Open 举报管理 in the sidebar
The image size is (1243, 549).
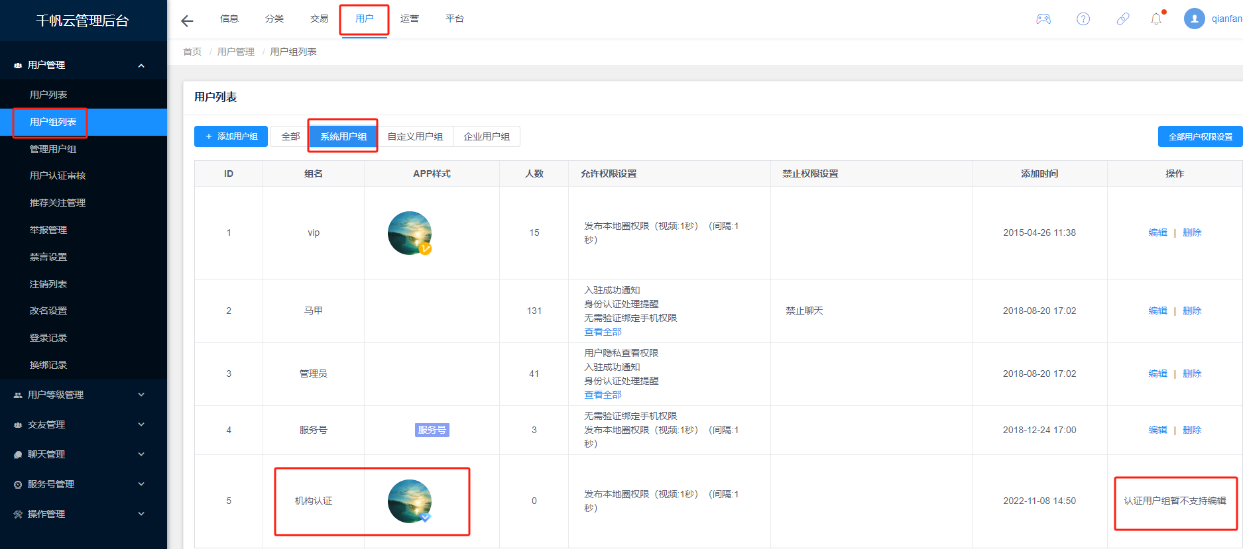(x=84, y=230)
